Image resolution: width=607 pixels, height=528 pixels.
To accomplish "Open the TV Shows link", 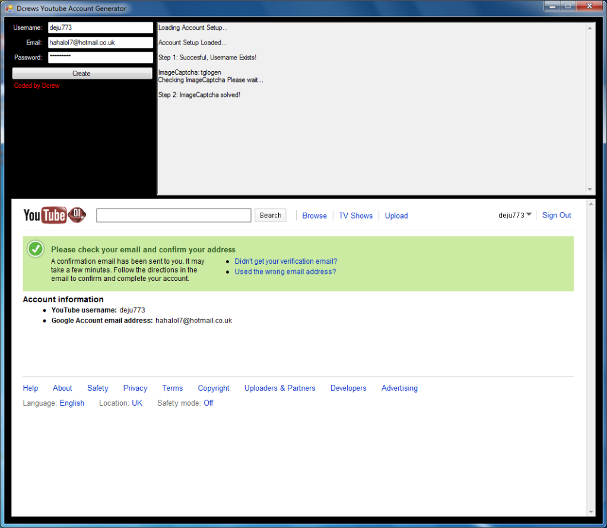I will [355, 216].
